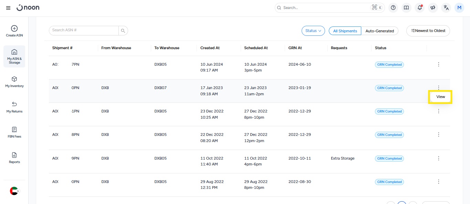The height and width of the screenshot is (204, 470).
Task: Open the hamburger menu icon
Action: coord(8,8)
